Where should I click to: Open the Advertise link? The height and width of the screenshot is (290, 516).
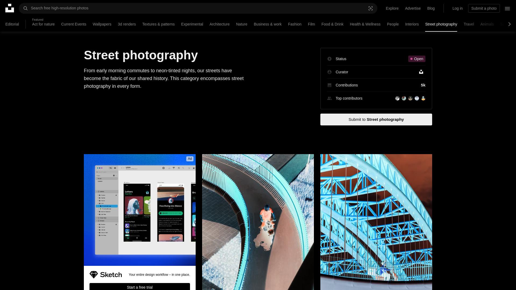point(413,8)
